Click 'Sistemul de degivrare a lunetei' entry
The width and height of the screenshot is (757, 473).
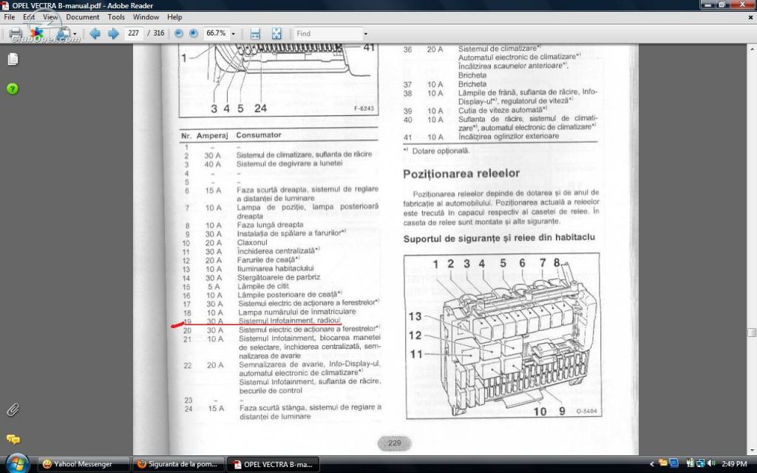tap(289, 163)
